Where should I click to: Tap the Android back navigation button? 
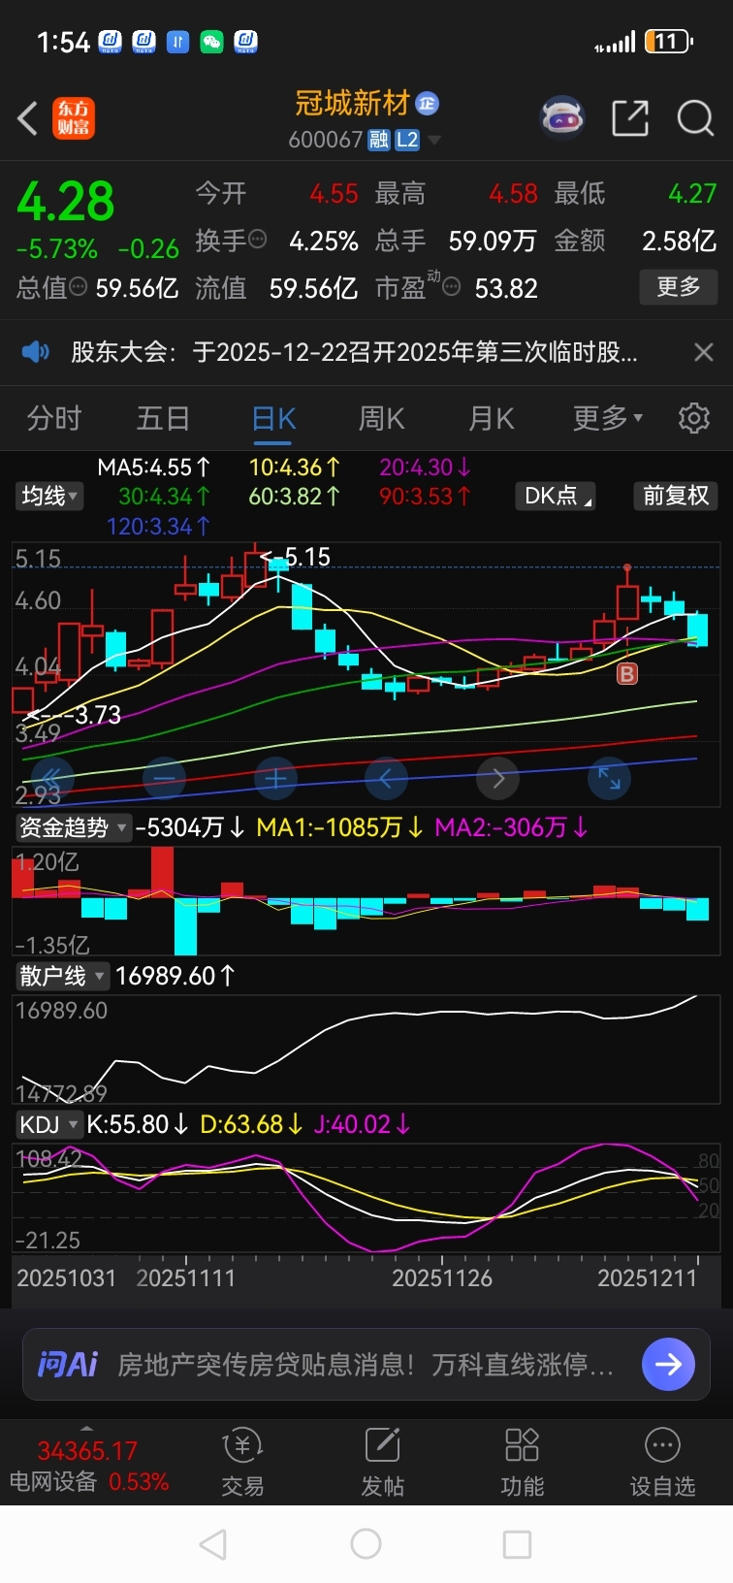212,1544
